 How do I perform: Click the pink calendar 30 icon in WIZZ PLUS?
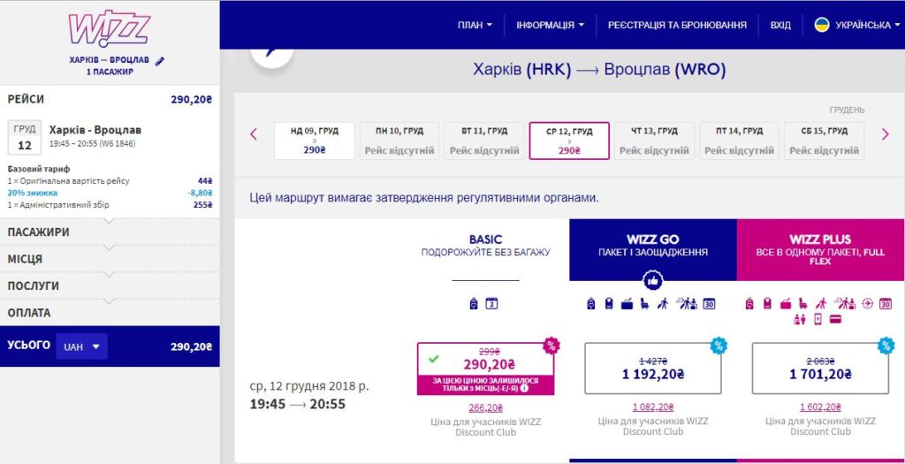[x=886, y=303]
